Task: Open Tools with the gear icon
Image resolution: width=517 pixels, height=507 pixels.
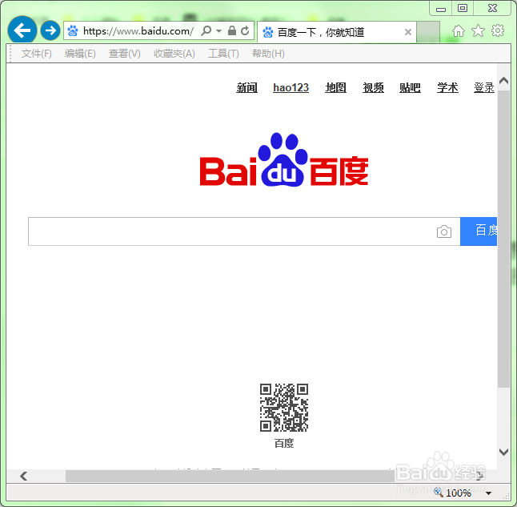Action: (x=498, y=30)
